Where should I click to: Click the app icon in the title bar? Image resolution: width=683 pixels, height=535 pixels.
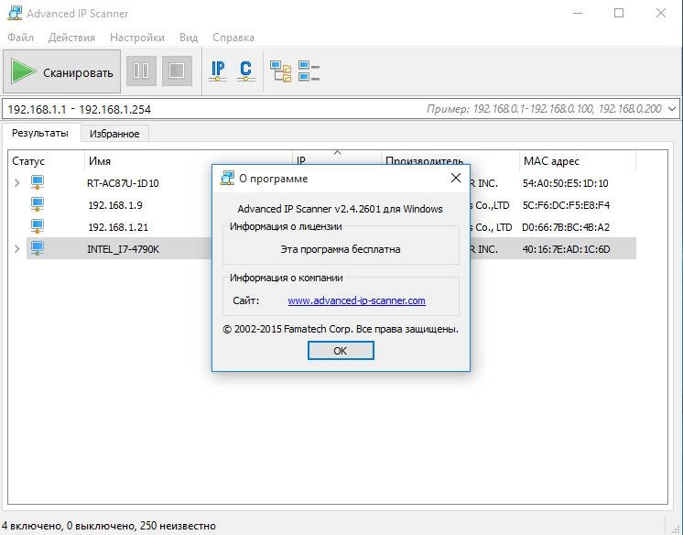[x=15, y=13]
